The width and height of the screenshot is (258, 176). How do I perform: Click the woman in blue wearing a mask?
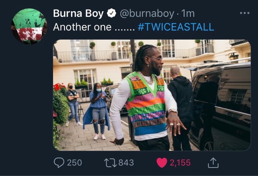[x=97, y=111]
